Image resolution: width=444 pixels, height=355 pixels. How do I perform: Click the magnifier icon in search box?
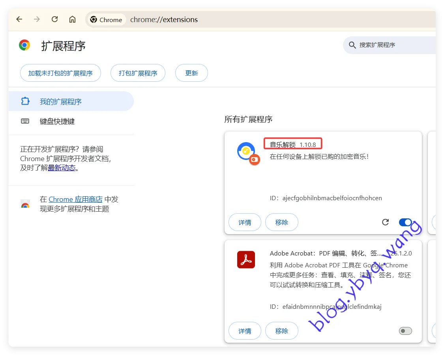coord(352,45)
